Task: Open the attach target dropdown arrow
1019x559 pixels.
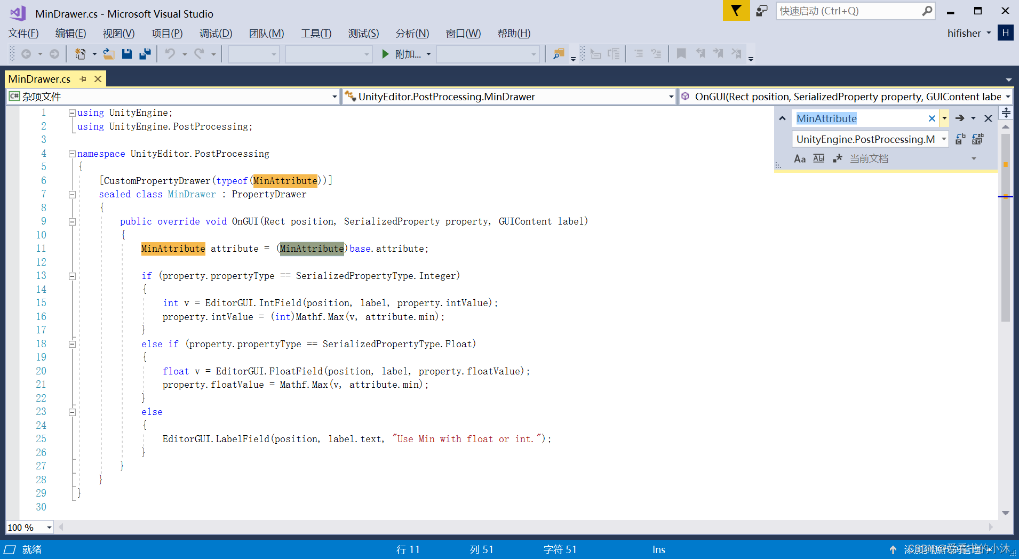Action: click(x=428, y=54)
